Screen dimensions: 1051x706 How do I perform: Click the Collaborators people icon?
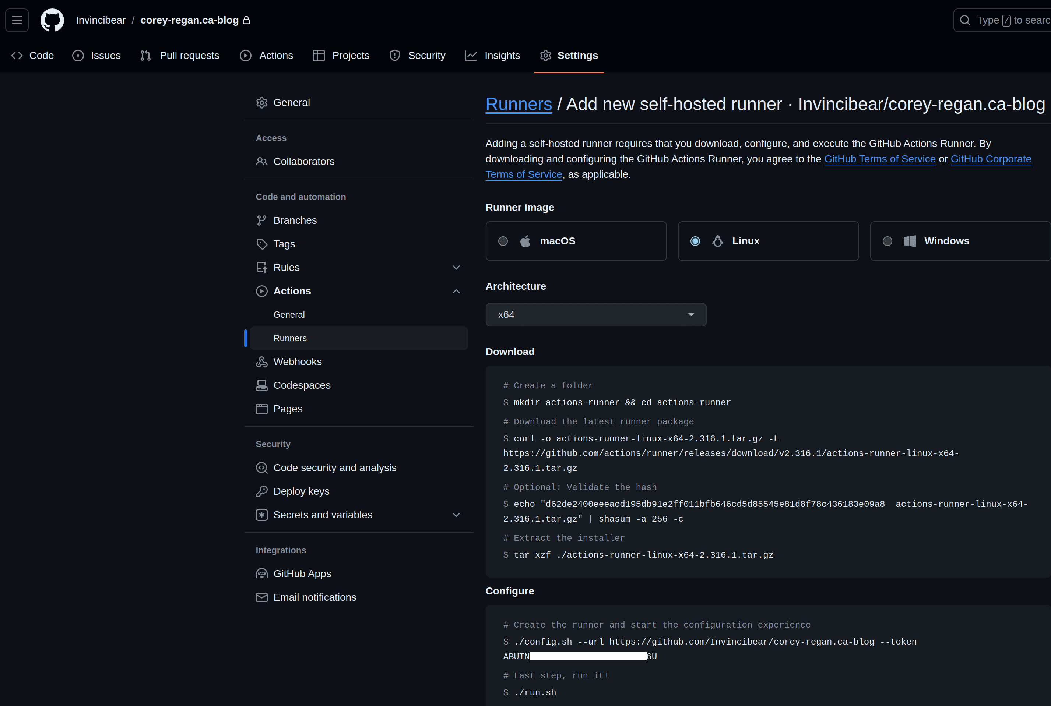pyautogui.click(x=262, y=161)
